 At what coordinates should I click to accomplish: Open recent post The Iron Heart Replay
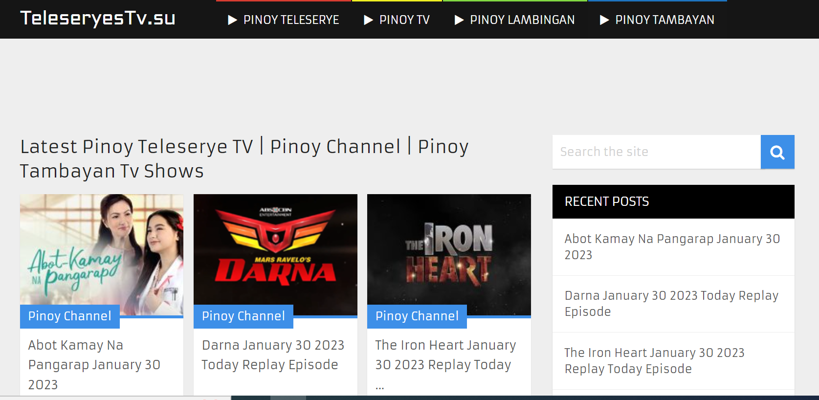coord(654,361)
